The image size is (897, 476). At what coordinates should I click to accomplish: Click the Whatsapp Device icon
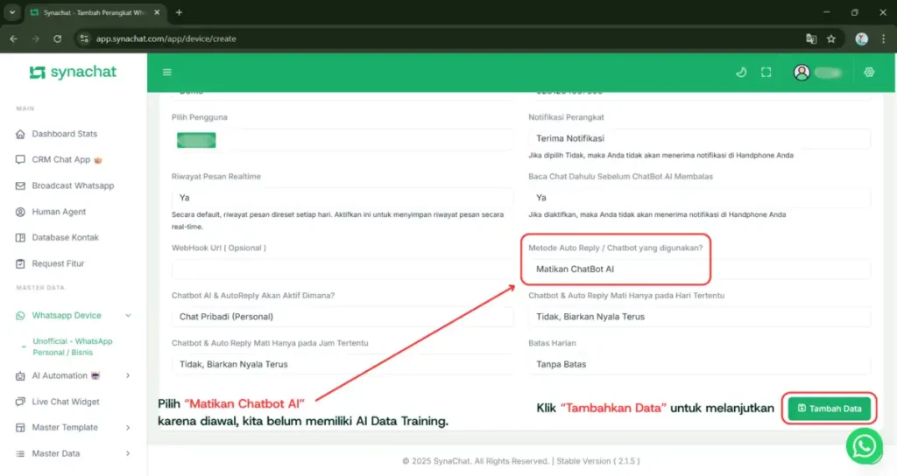[21, 315]
